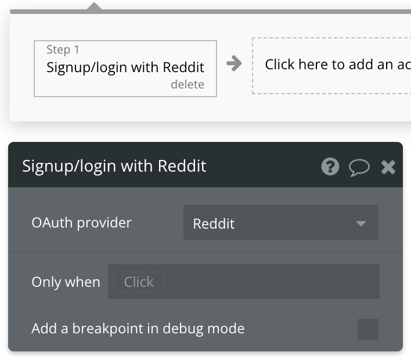
Task: Delete the Step 1 Reddit login action
Action: [x=188, y=84]
